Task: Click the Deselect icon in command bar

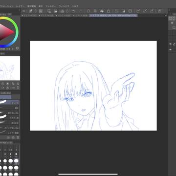Action: [117, 11]
